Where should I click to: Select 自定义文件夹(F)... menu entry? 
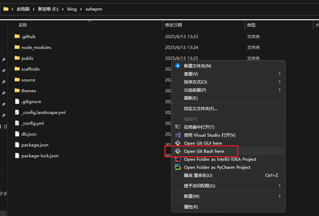coord(201,108)
